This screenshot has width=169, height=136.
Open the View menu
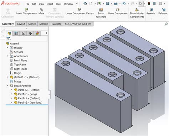[x=41, y=4]
